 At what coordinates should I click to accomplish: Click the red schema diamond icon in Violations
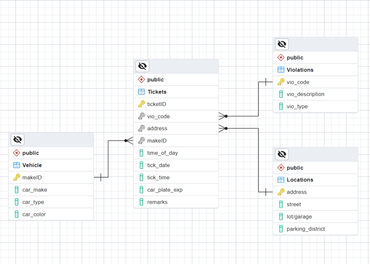pos(281,58)
